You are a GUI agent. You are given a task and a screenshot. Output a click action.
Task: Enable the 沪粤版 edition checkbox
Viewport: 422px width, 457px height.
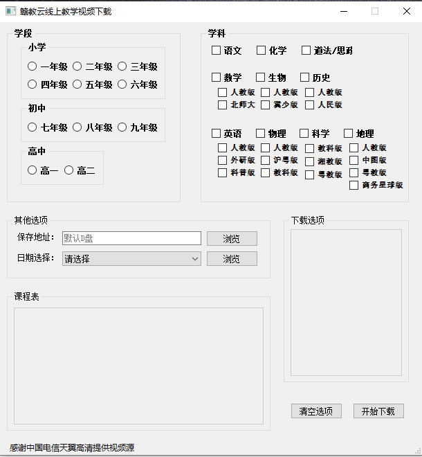point(265,161)
